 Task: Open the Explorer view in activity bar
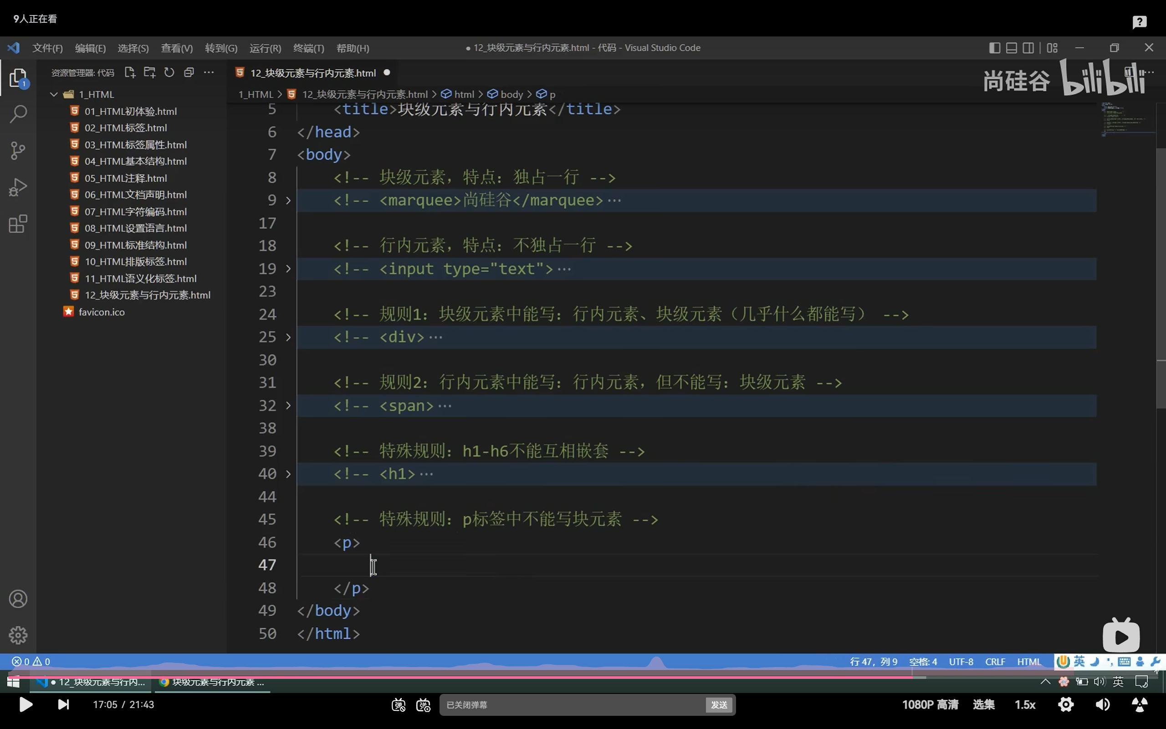click(18, 77)
